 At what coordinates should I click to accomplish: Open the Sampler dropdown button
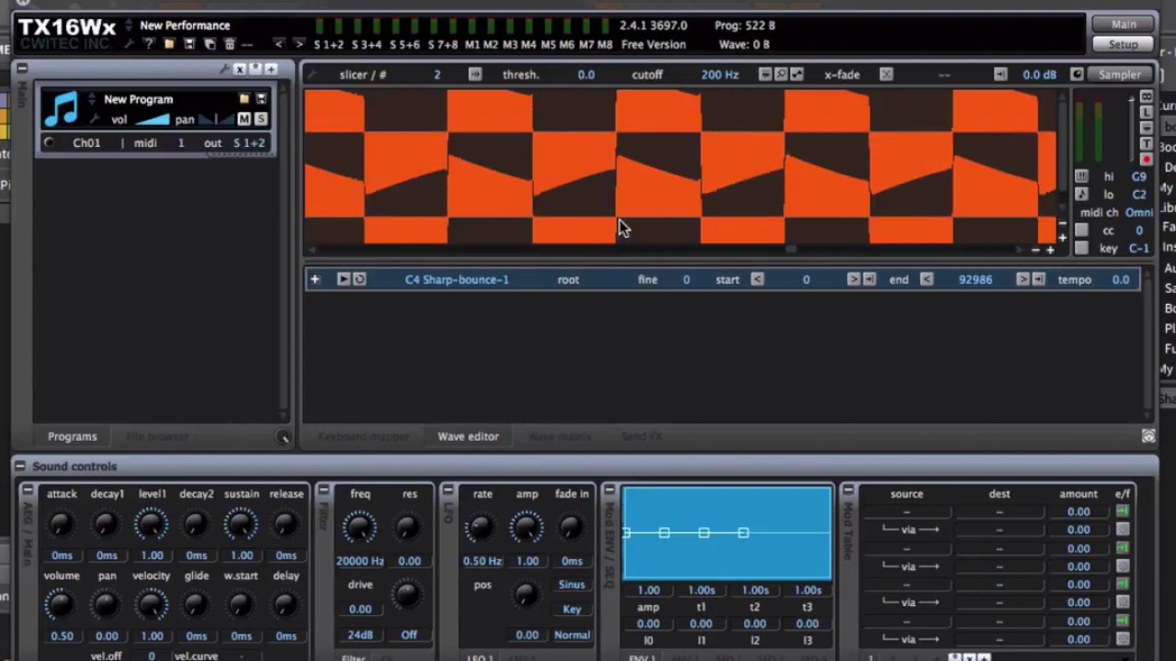pyautogui.click(x=1120, y=74)
